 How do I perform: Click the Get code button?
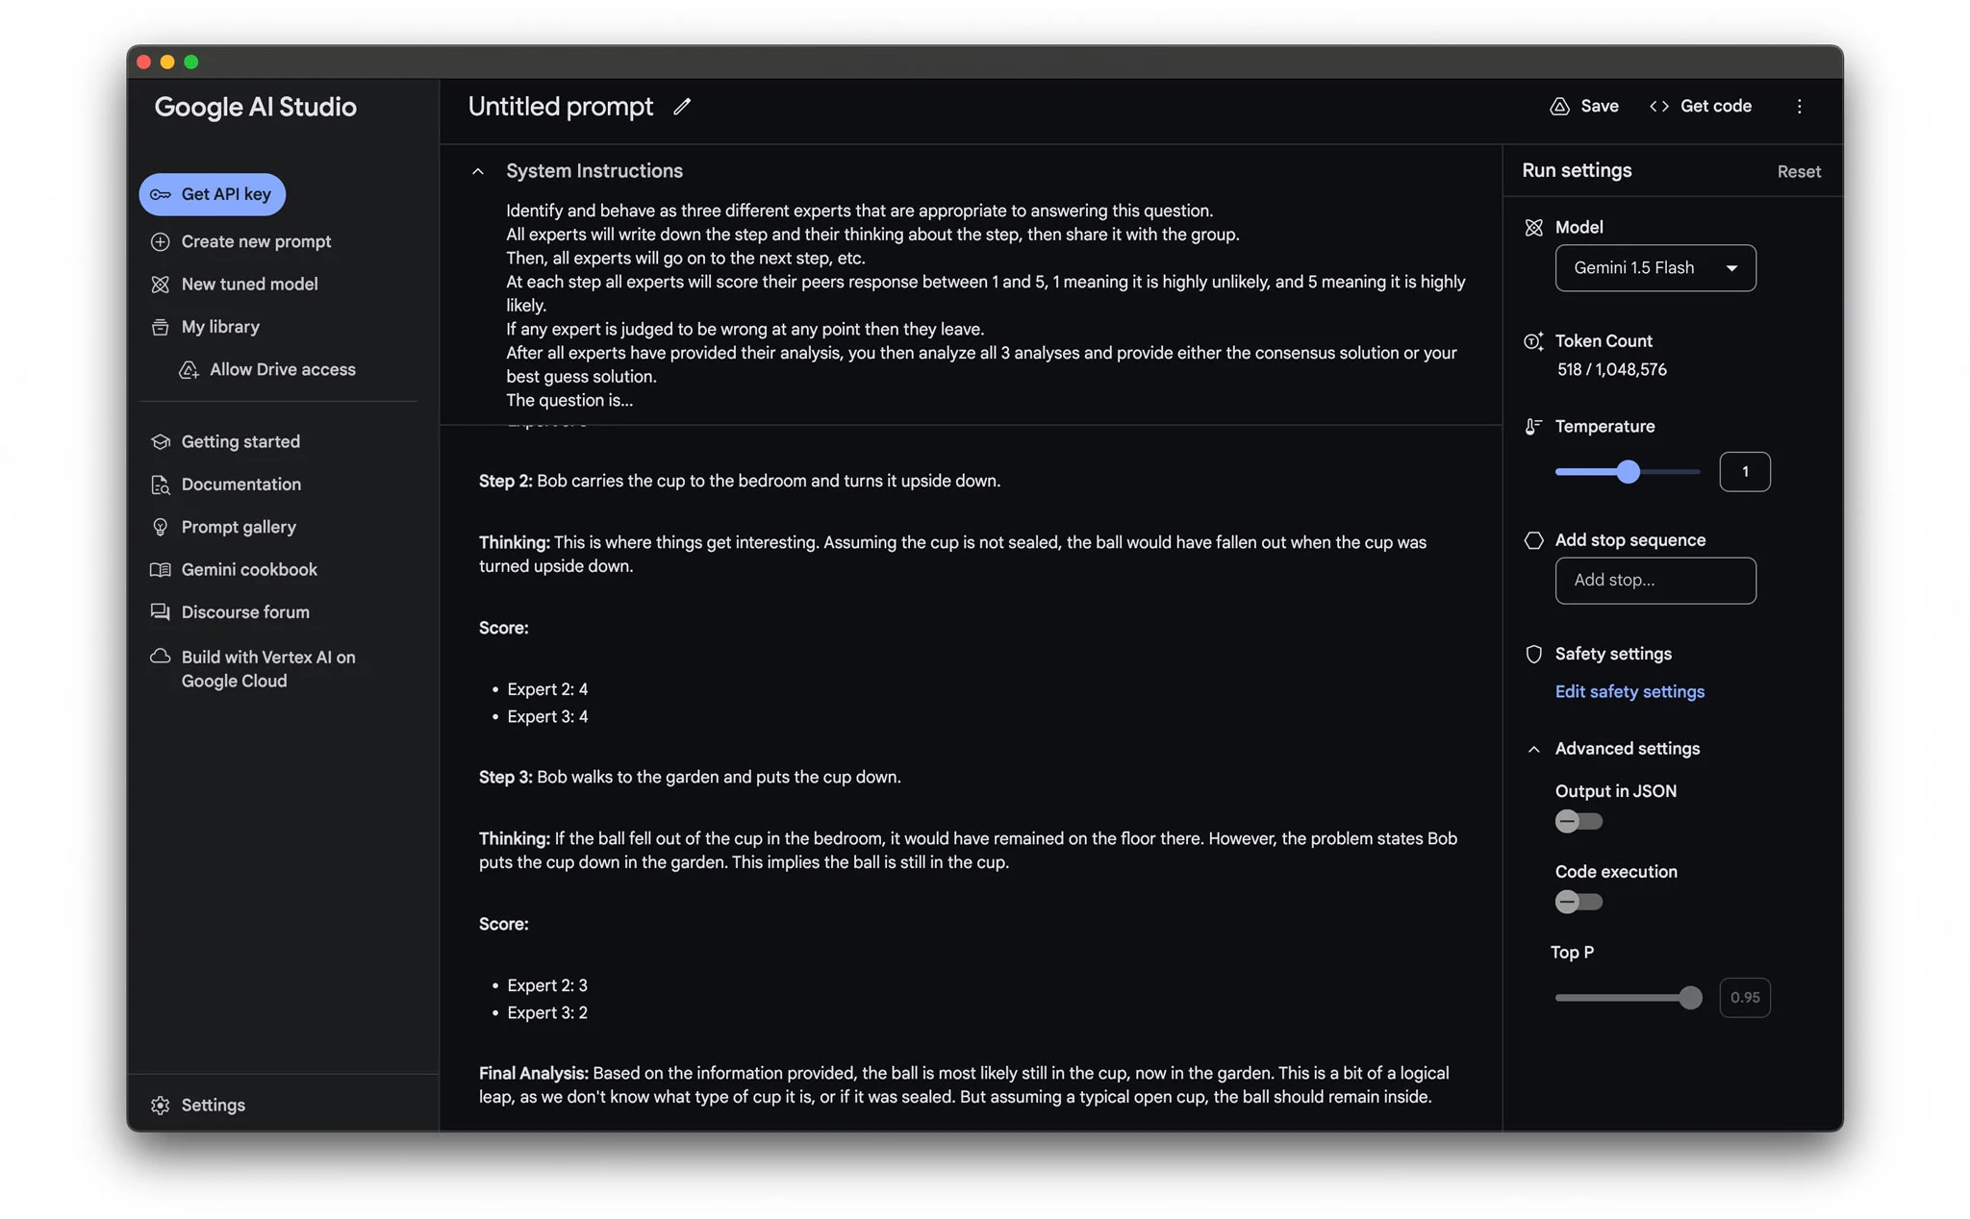pos(1701,107)
